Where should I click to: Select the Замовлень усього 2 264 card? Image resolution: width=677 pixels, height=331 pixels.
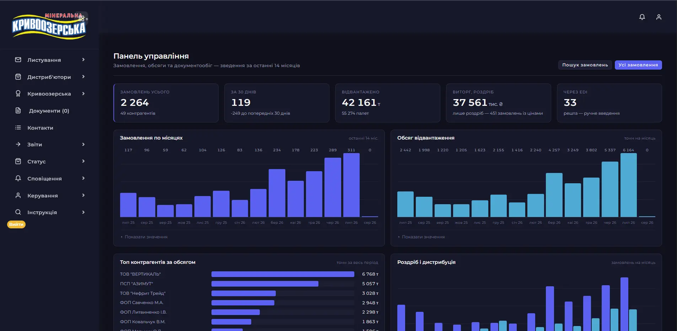tap(166, 103)
